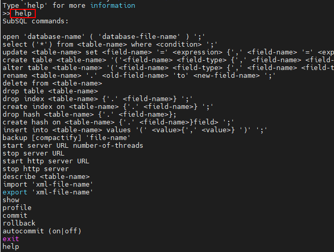Viewport: 334px width, 252px height.
Task: Click the 'drop index' command line
Action: pyautogui.click(x=98, y=99)
